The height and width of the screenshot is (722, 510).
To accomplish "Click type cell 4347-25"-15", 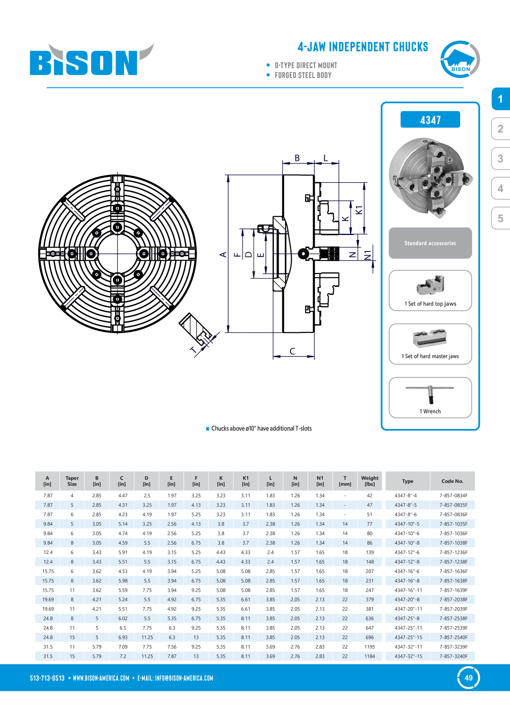I will 408,637.
